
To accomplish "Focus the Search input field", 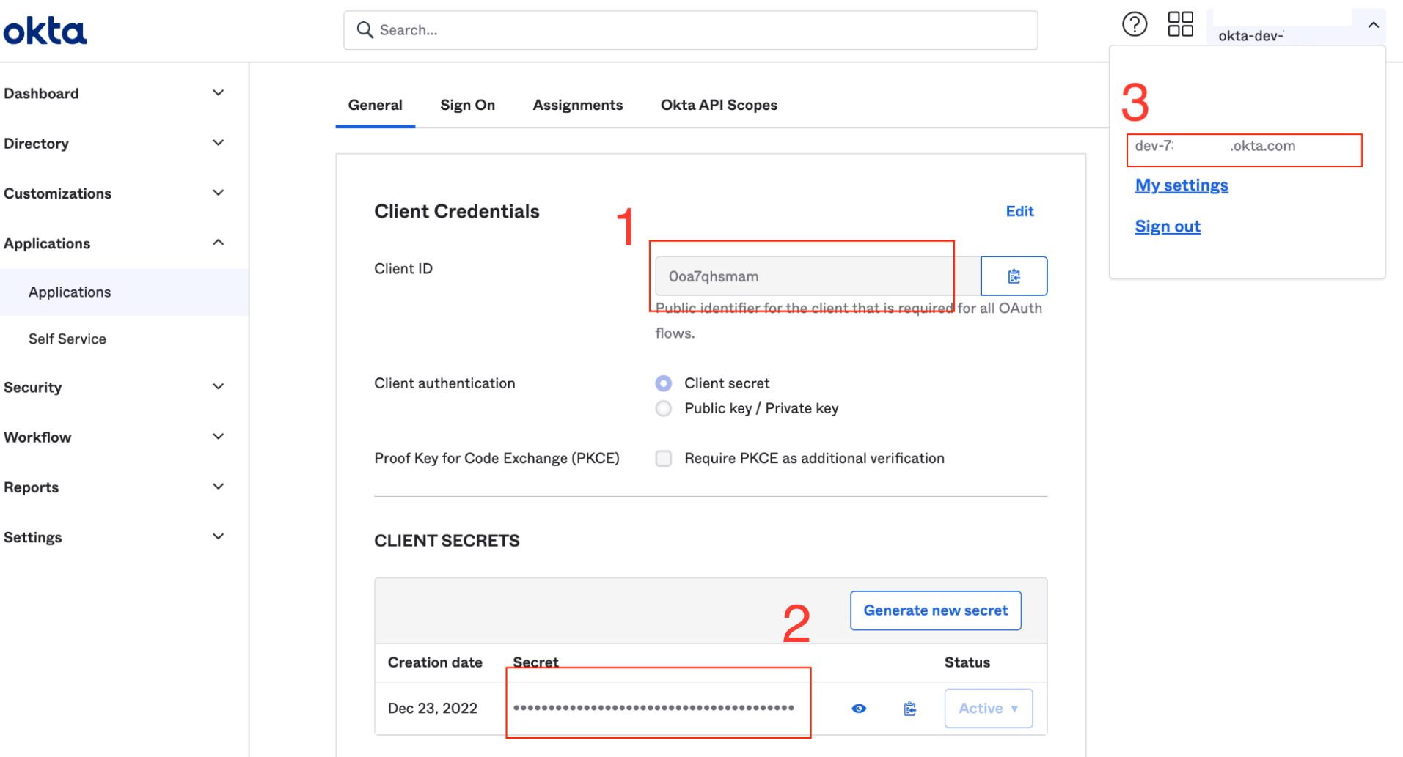I will click(x=690, y=30).
